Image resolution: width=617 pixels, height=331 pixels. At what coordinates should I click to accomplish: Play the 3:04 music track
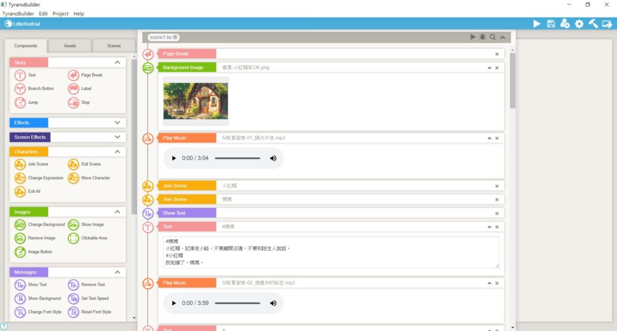coord(174,158)
